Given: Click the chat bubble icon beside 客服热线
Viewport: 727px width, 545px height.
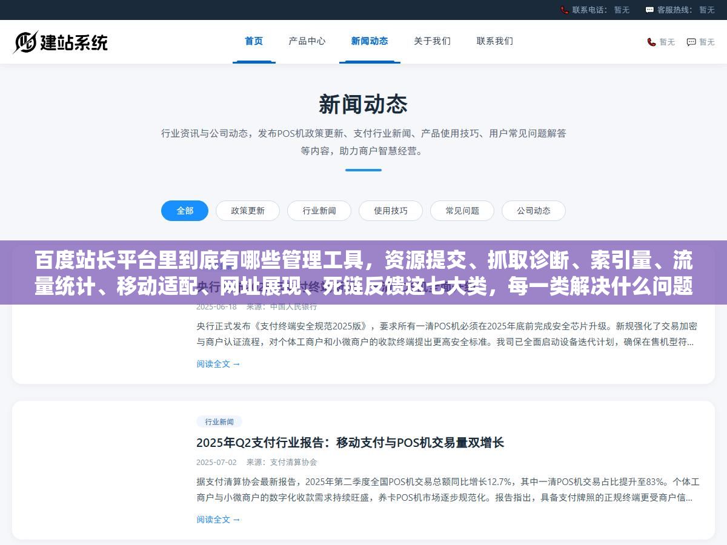Looking at the screenshot, I should (649, 10).
